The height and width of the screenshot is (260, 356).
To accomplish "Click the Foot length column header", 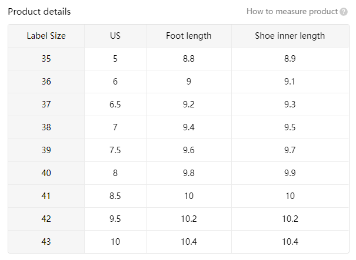I will tap(189, 36).
